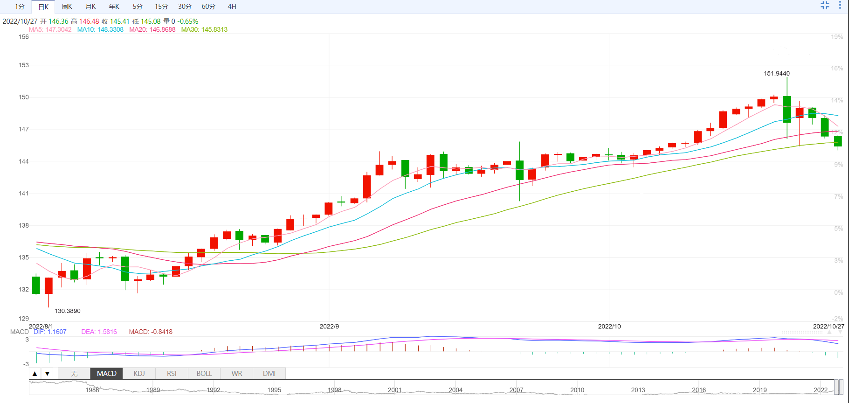Viewport: 849px width, 403px height.
Task: Click the 150 price axis label
Action: [x=24, y=97]
